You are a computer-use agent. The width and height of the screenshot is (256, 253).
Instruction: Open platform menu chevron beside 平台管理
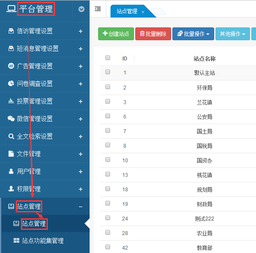tap(81, 9)
